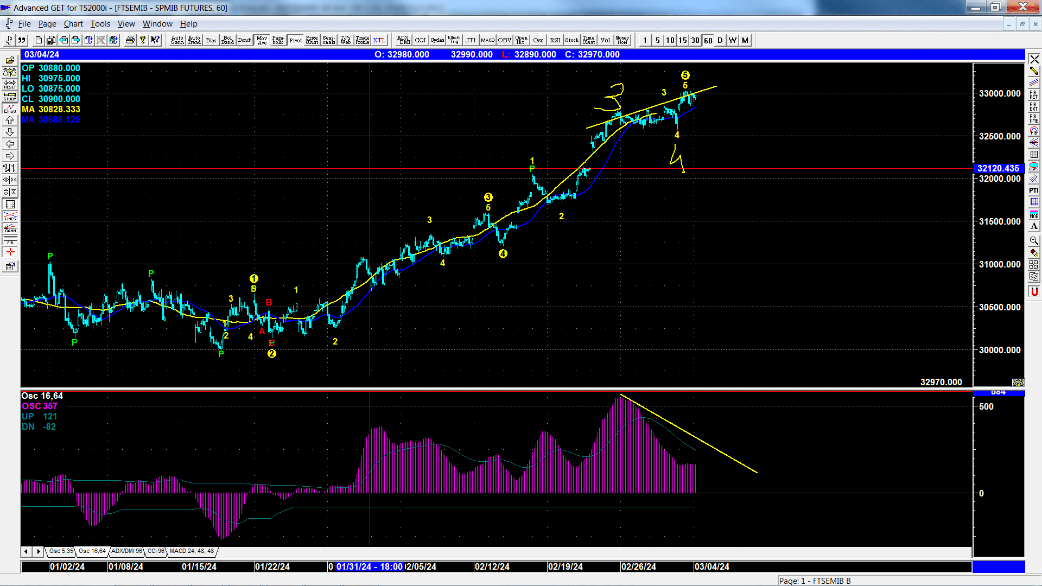Image resolution: width=1042 pixels, height=586 pixels.
Task: Switch to the 30 minute timeframe
Action: pos(695,40)
